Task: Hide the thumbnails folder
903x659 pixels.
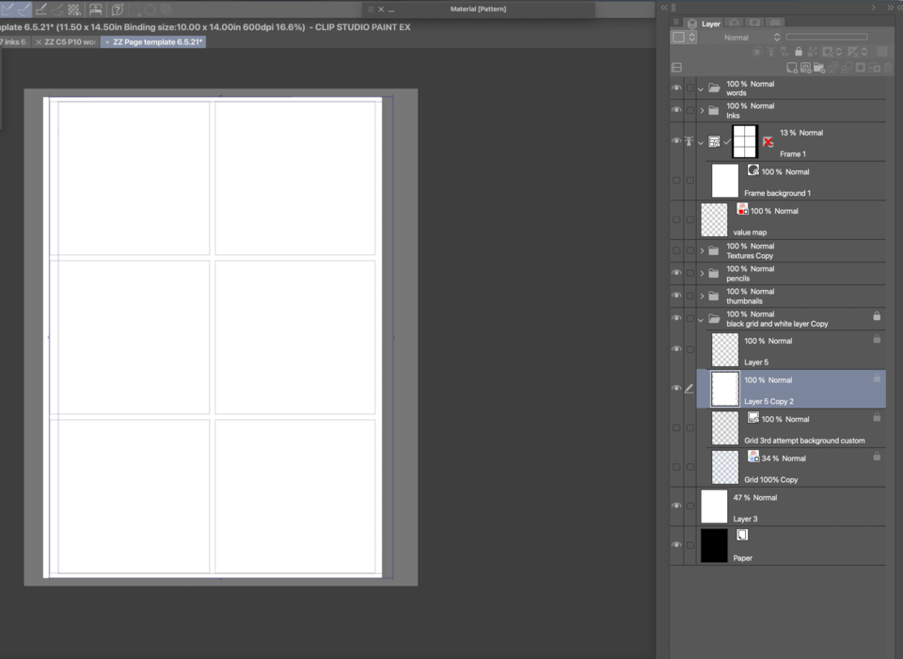Action: 676,296
